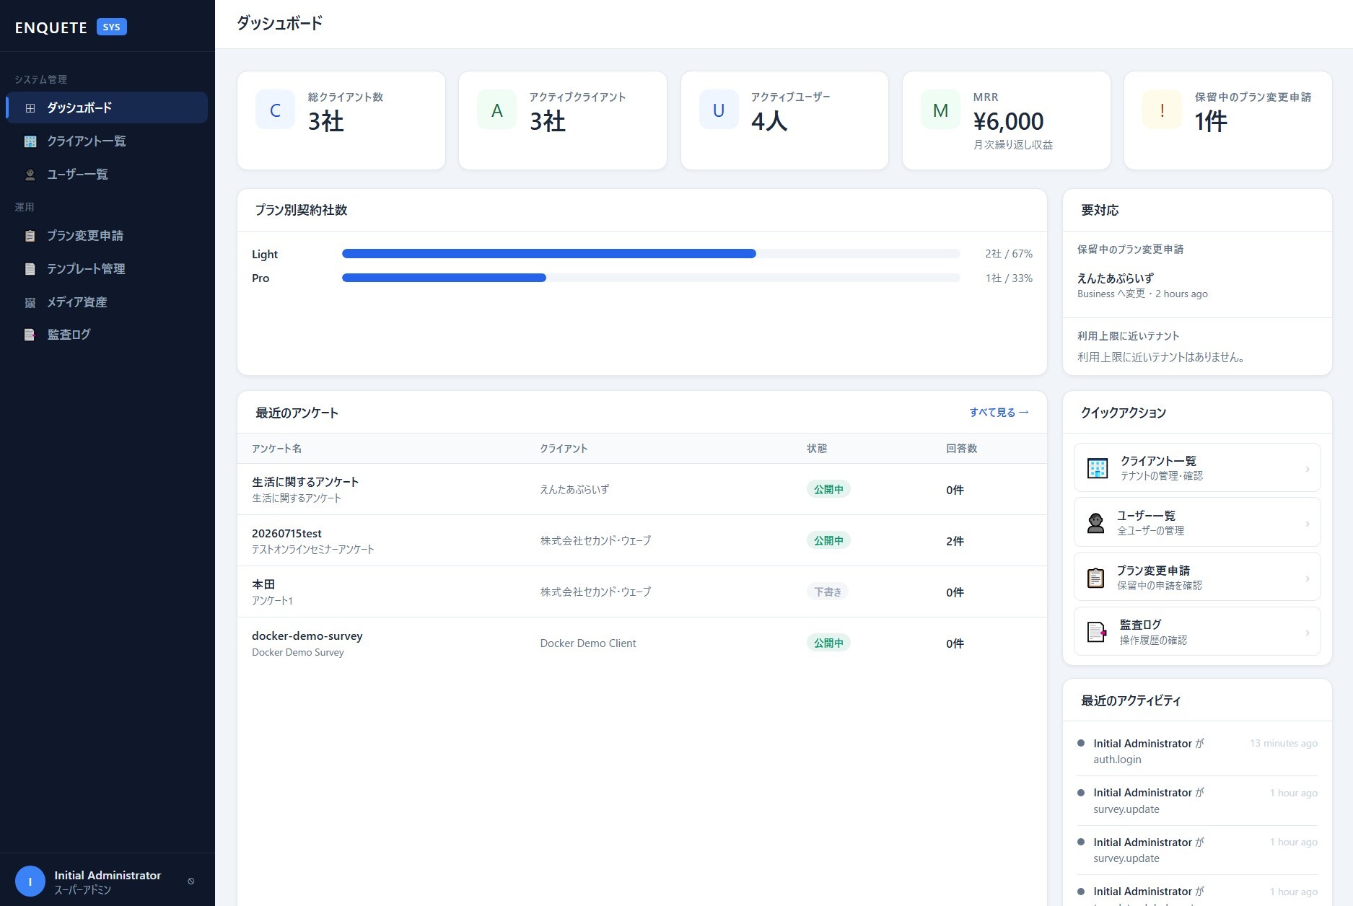Click the メディア資産 picture icon in sidebar

pyautogui.click(x=30, y=302)
